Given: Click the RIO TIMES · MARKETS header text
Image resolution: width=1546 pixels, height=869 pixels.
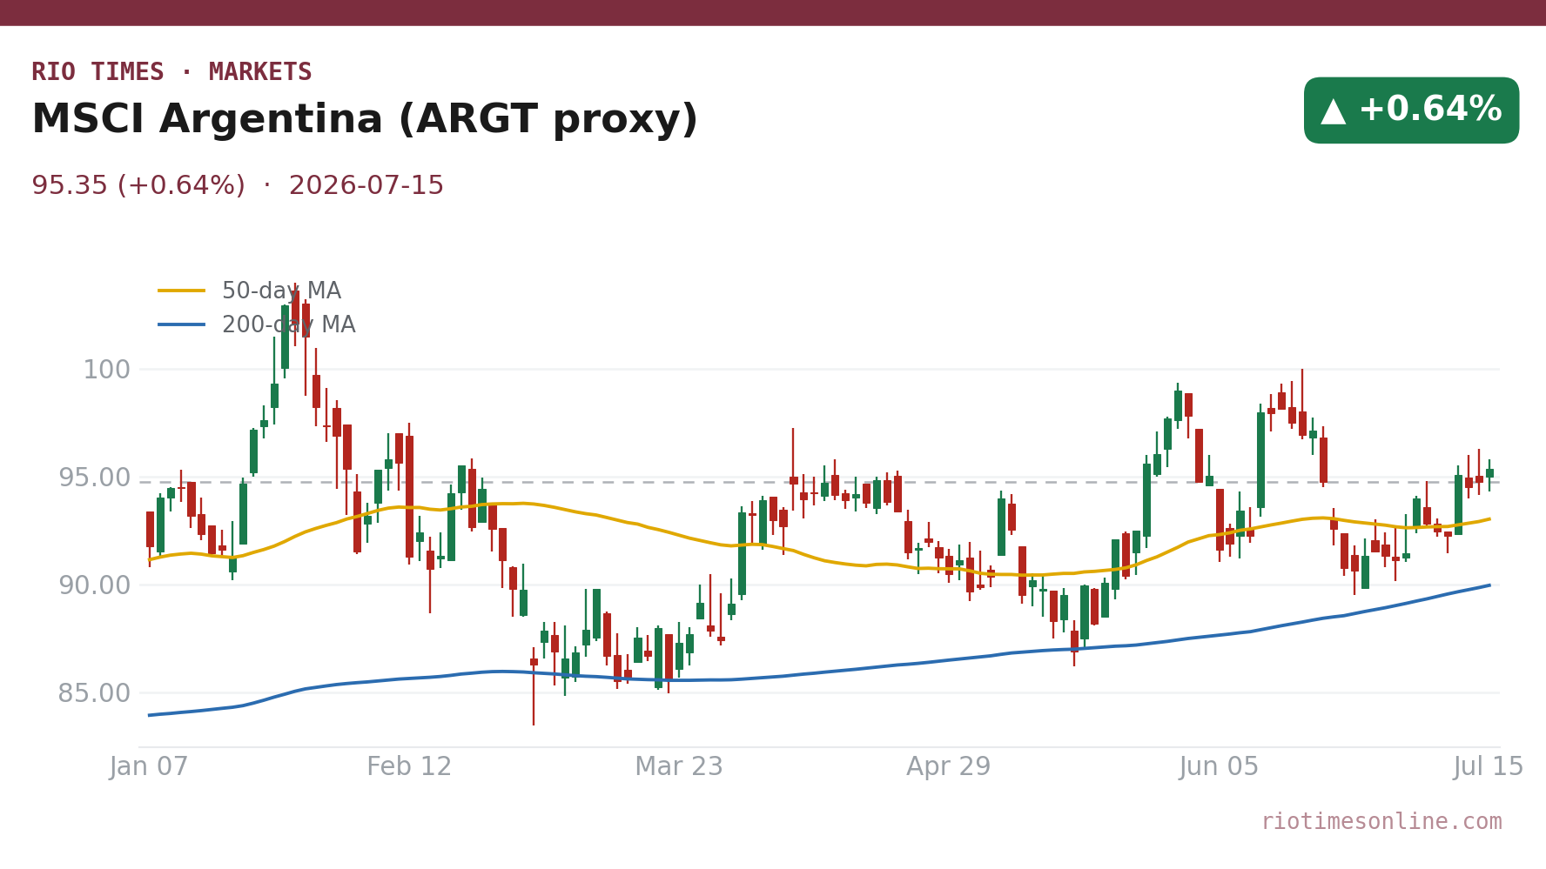Looking at the screenshot, I should [171, 72].
